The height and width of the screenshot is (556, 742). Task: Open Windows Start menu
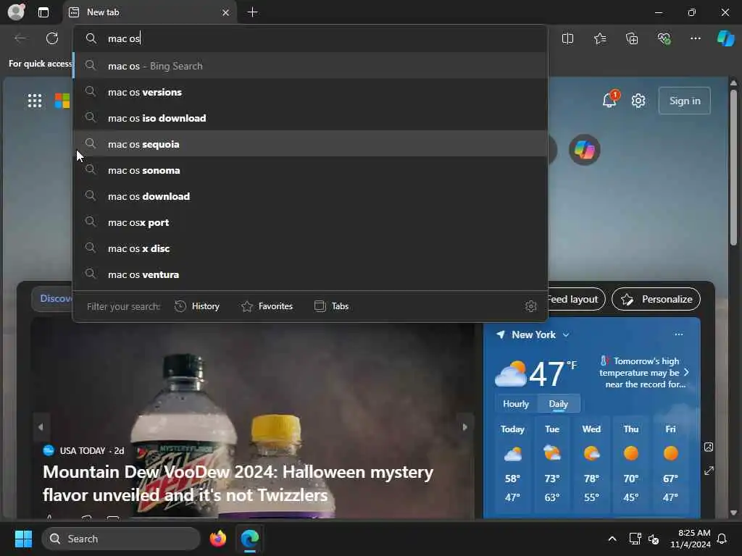point(23,539)
